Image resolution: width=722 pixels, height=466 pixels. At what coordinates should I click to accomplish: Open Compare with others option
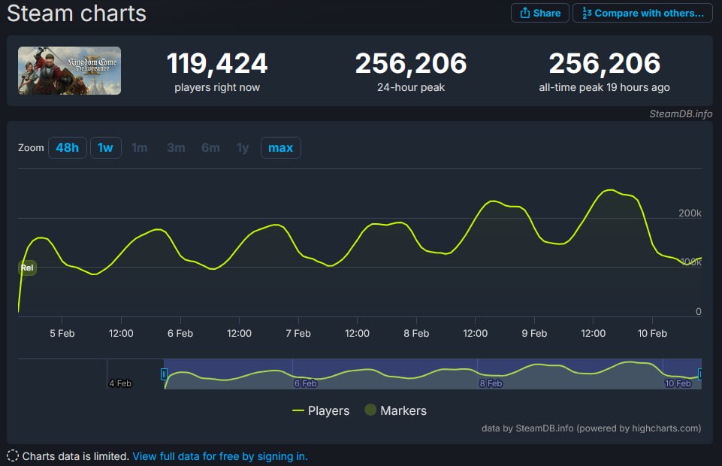642,13
